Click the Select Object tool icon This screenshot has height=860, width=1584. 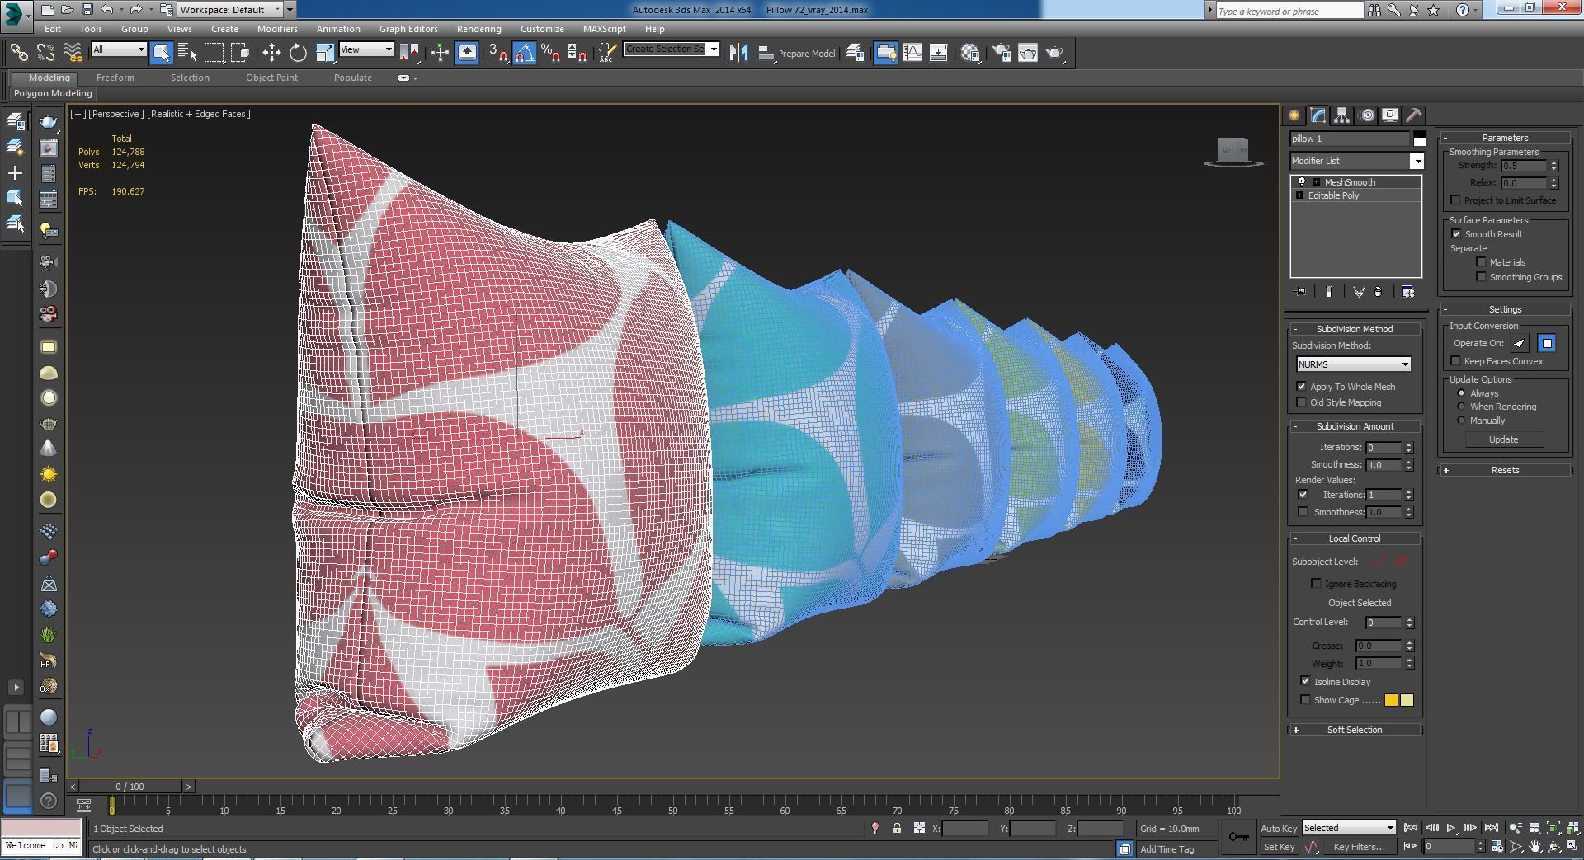pos(161,53)
